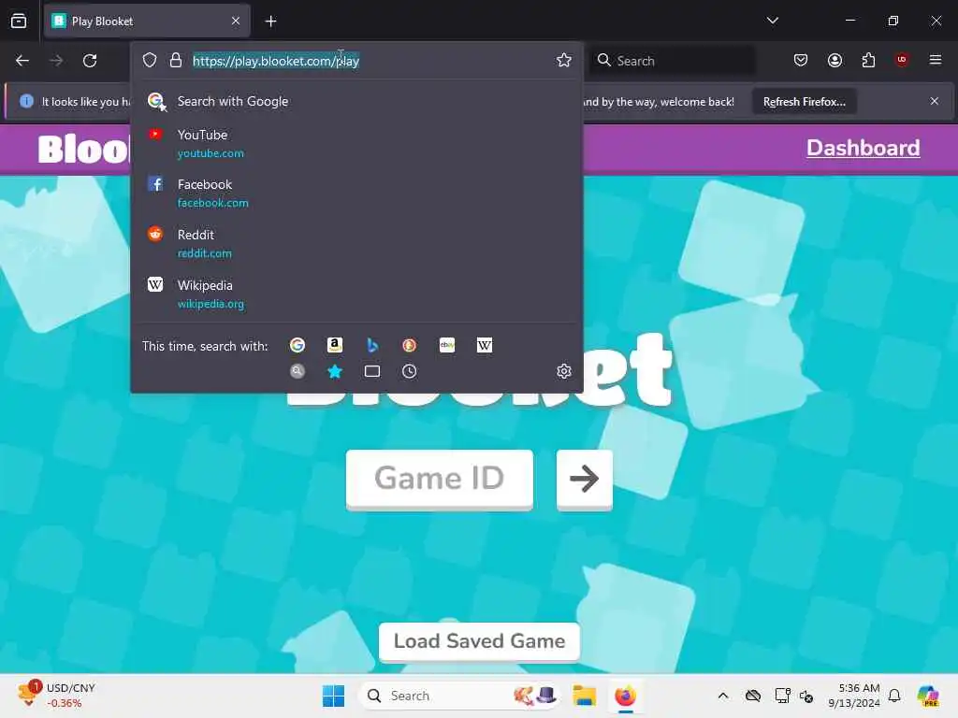Show site security padlock info

[x=176, y=60]
